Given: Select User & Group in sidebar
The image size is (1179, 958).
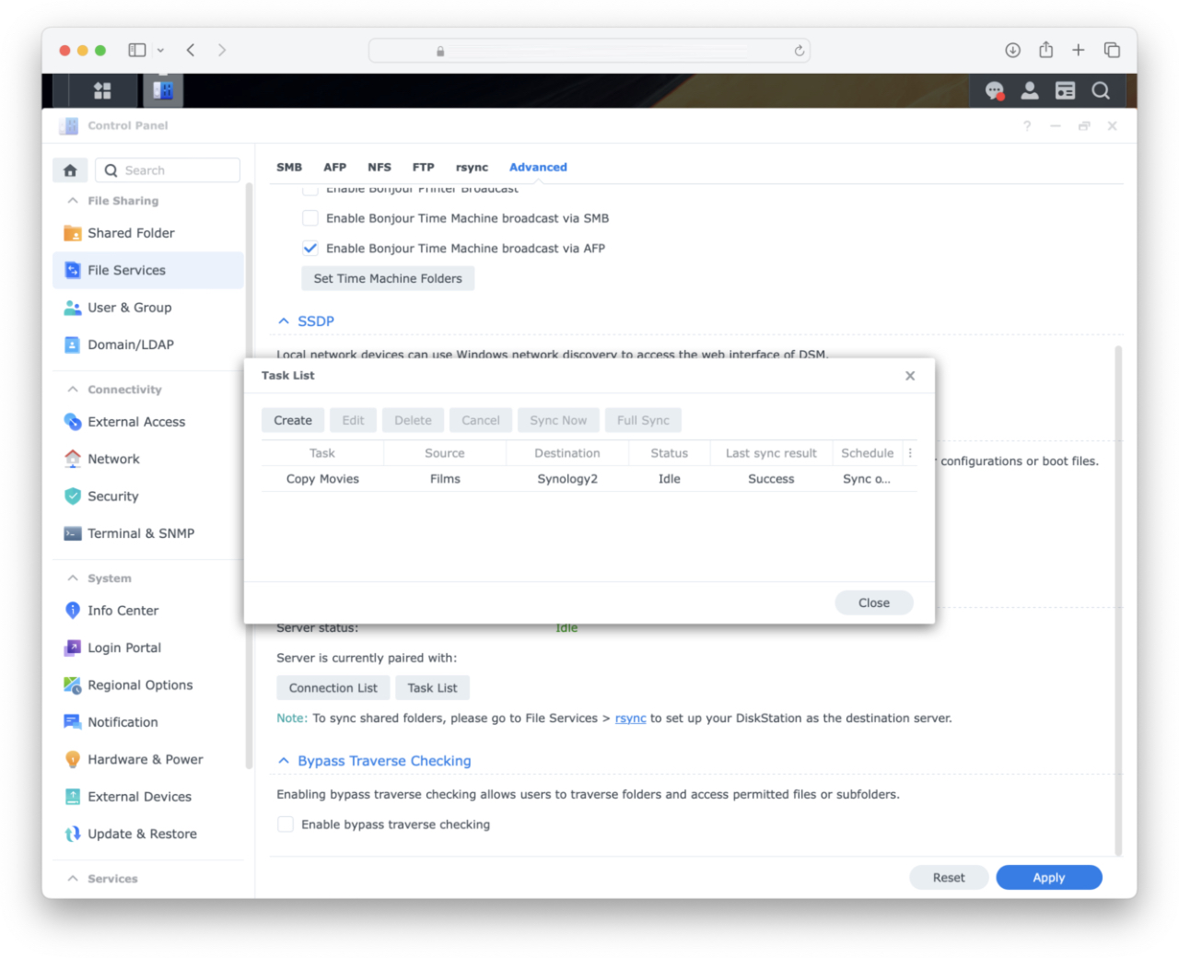Looking at the screenshot, I should (x=129, y=307).
